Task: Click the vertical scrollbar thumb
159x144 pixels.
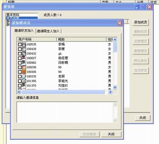Action: pos(115,47)
